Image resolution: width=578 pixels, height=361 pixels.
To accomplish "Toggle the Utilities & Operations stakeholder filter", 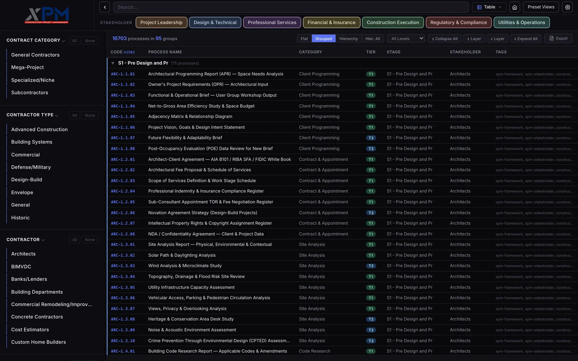I will (x=522, y=22).
